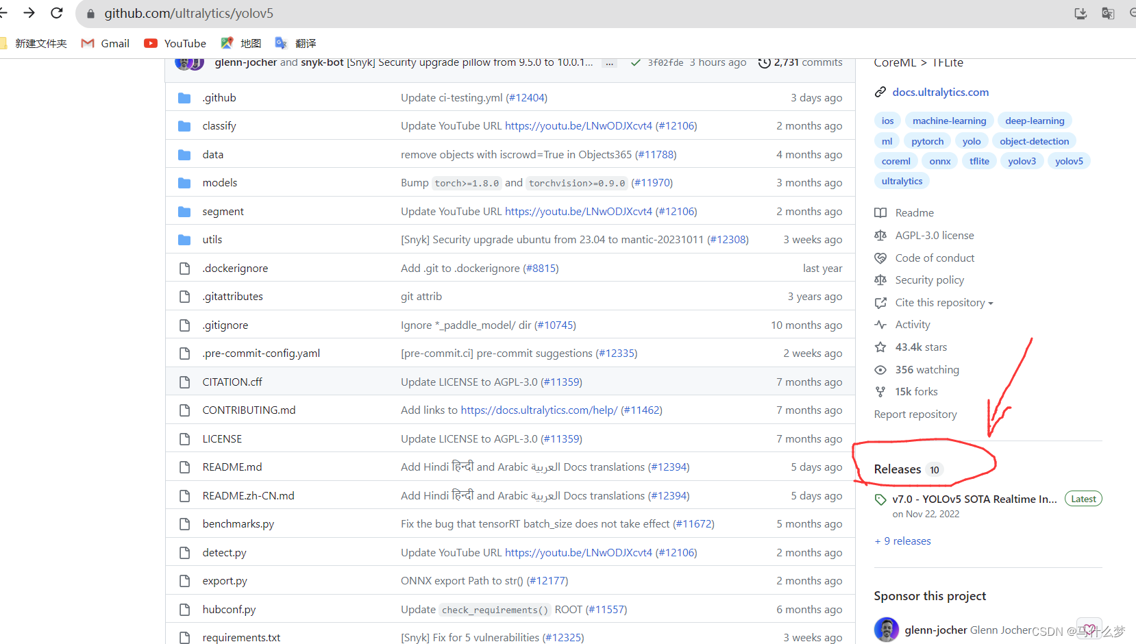Open the snyk-bot author link
Image resolution: width=1136 pixels, height=644 pixels.
(322, 62)
